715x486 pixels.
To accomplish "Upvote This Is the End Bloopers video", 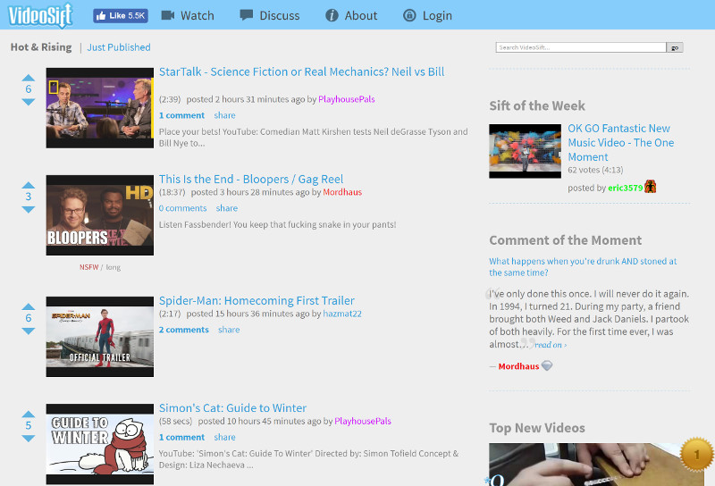I will [29, 185].
